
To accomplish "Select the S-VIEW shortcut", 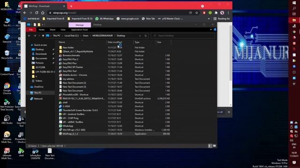I will [x=114, y=106].
